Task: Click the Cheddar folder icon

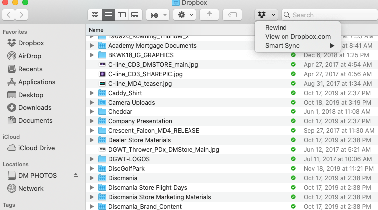Action: coord(102,111)
